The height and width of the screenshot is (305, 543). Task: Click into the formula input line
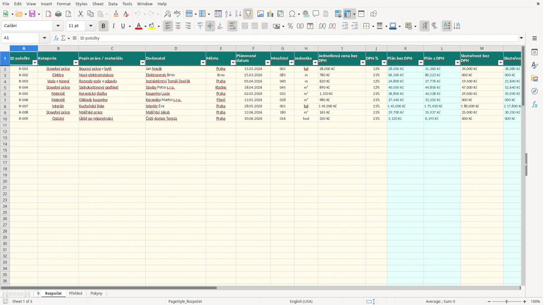298,38
